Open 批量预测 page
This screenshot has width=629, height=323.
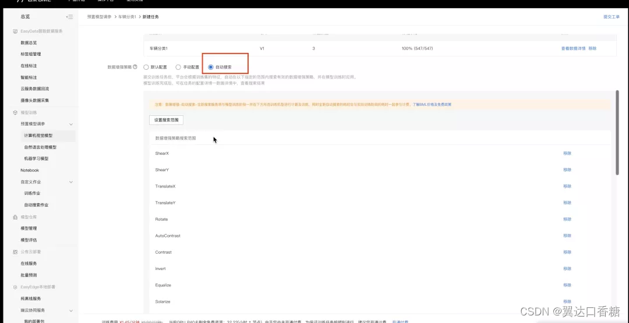tap(29, 275)
